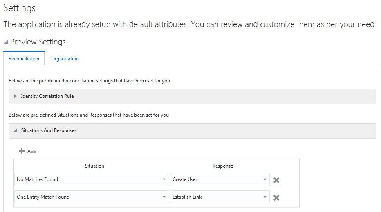This screenshot has width=381, height=212.
Task: Switch to the Reconciliation tab
Action: coord(24,59)
